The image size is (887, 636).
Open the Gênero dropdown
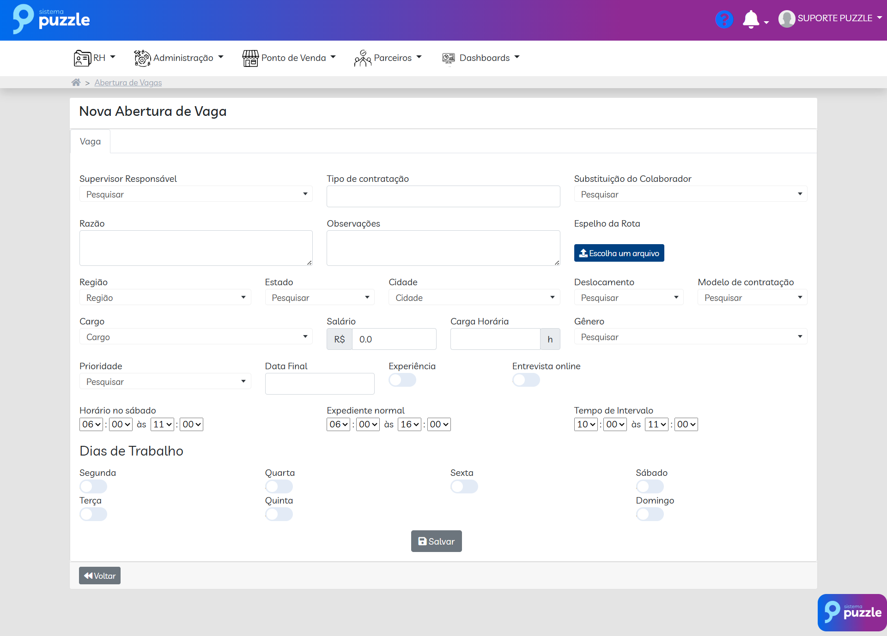click(690, 337)
